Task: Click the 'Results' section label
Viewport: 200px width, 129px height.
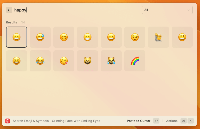Action: [11, 22]
